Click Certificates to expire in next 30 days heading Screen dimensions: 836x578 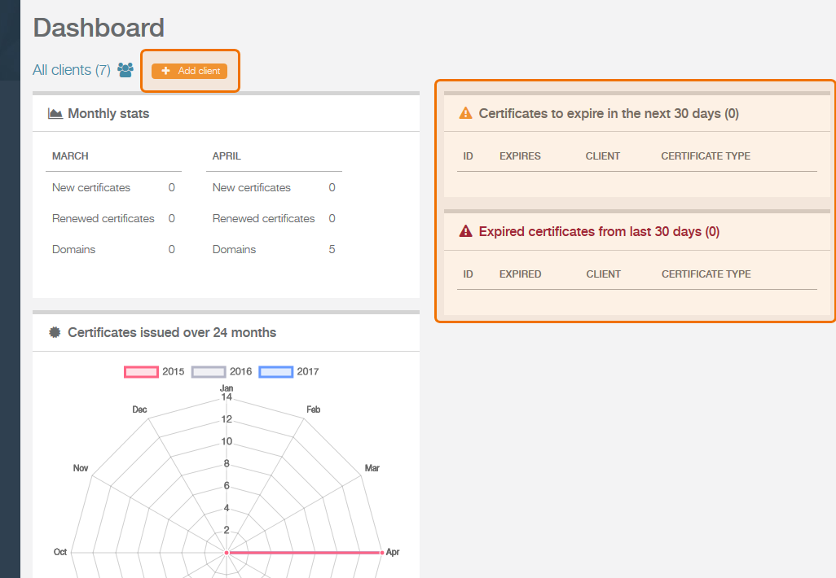point(609,113)
